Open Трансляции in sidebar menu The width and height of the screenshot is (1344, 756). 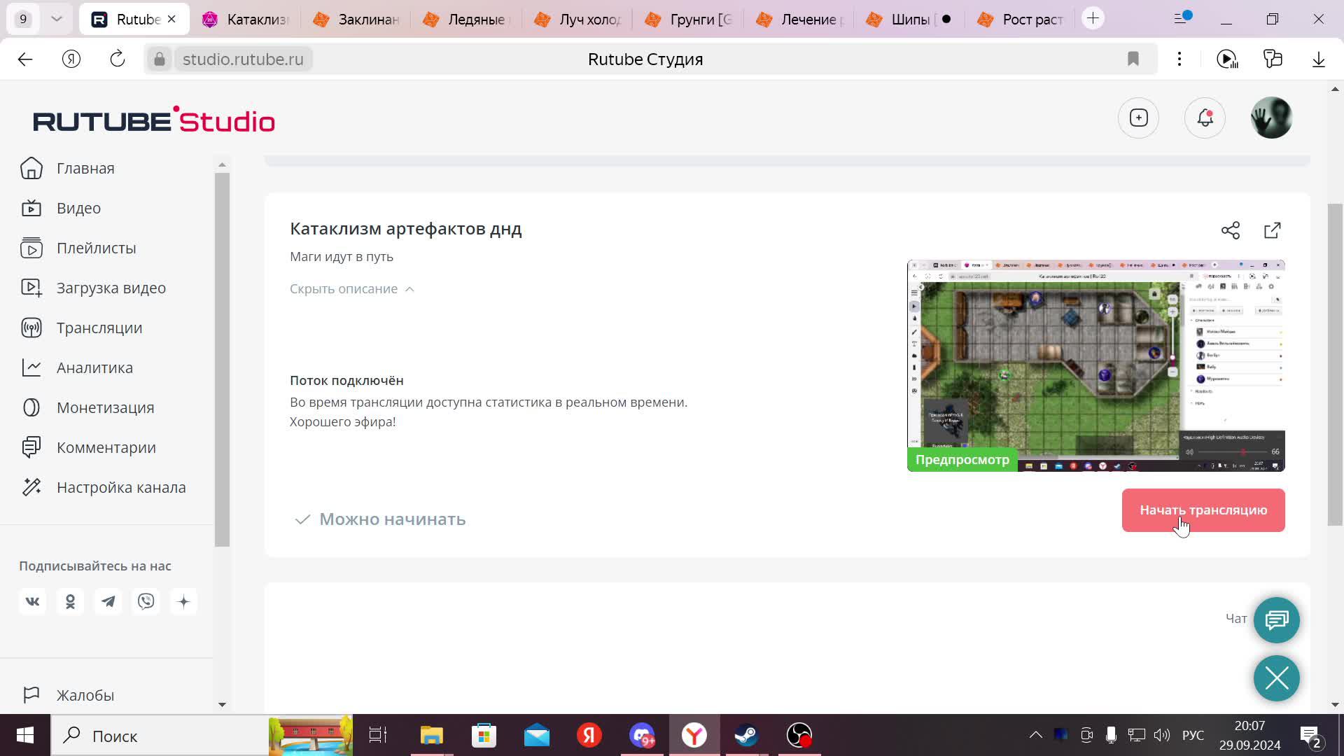point(99,328)
